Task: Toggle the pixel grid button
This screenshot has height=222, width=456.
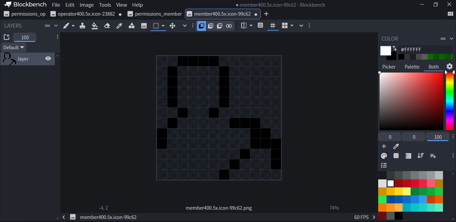Action: tap(273, 26)
